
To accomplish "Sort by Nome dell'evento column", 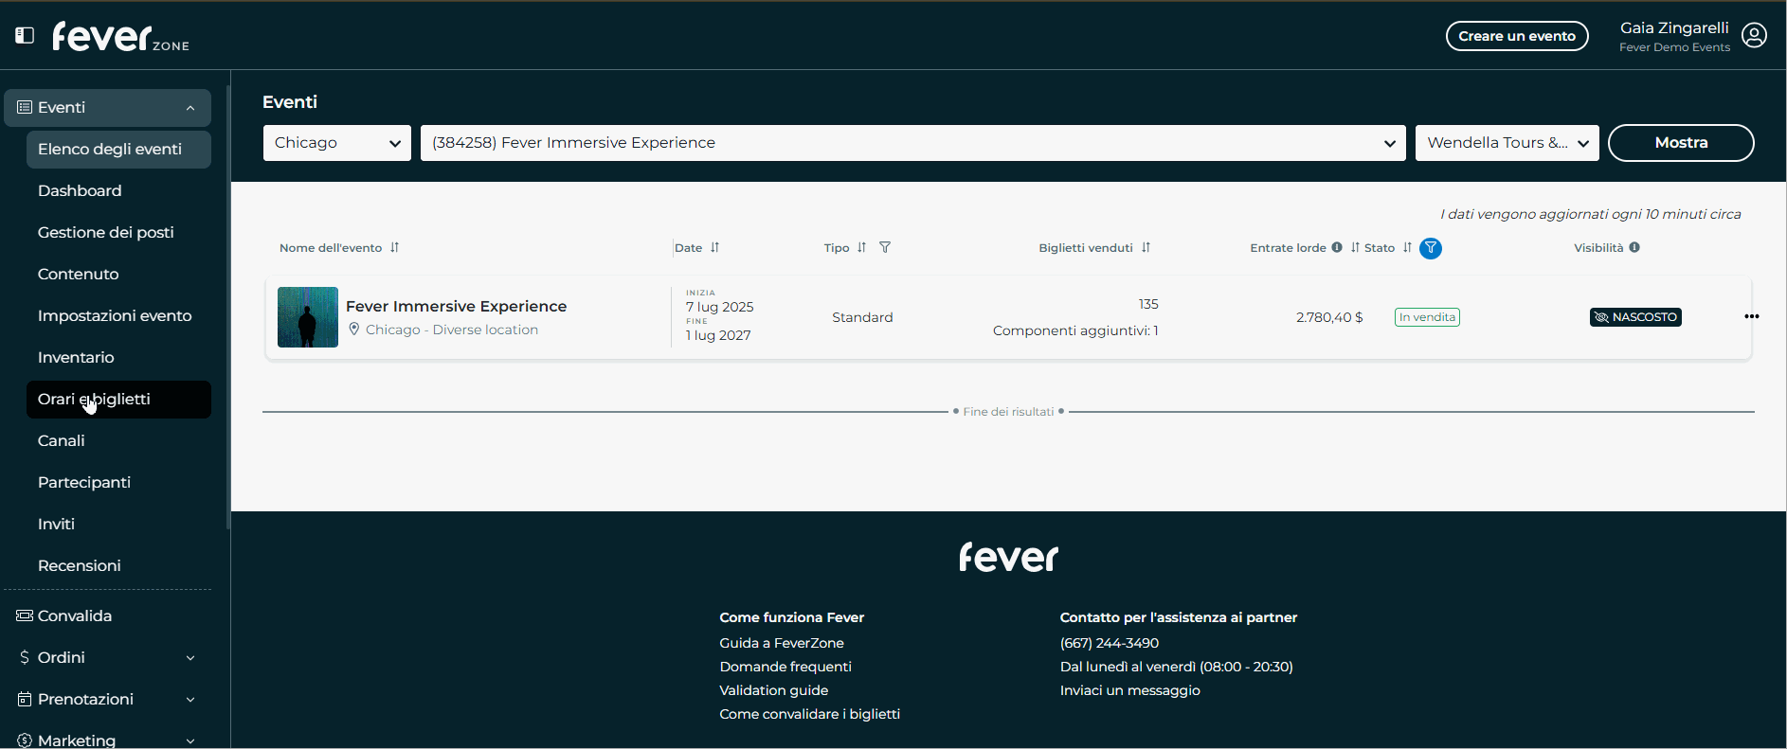I will pos(394,248).
